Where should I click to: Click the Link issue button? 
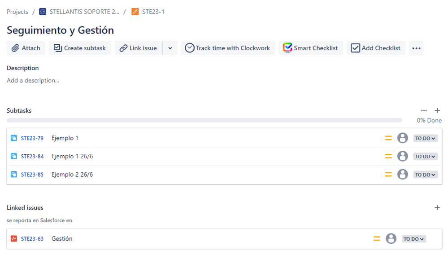[x=139, y=48]
